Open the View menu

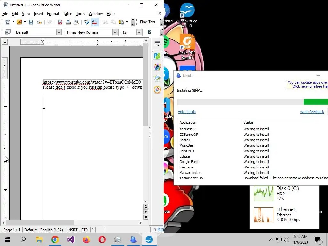pos(26,14)
